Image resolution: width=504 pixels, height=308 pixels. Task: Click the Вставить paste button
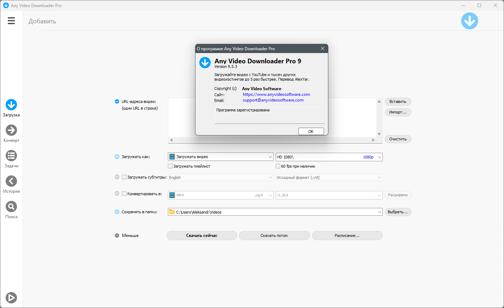click(x=398, y=101)
